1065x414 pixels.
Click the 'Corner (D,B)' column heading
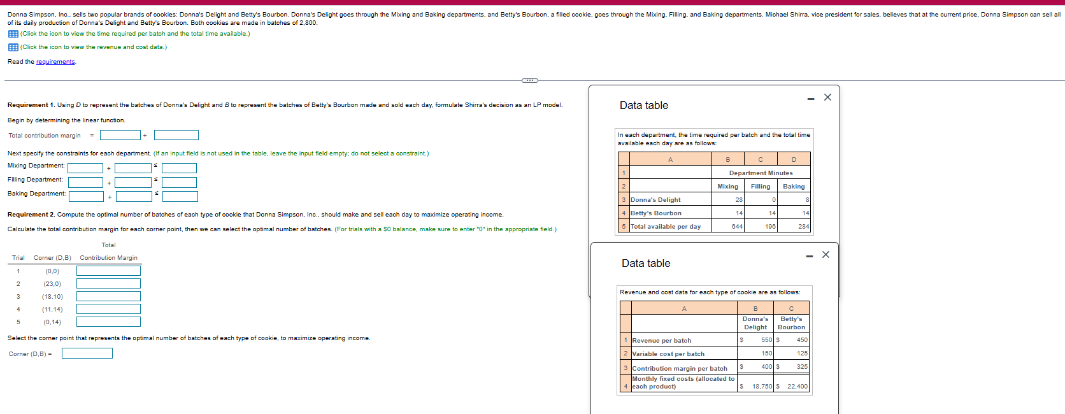point(52,258)
